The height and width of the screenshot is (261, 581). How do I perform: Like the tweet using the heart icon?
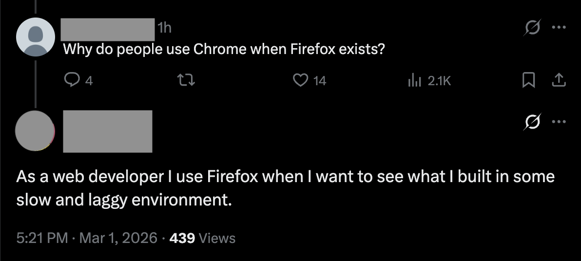(x=299, y=81)
